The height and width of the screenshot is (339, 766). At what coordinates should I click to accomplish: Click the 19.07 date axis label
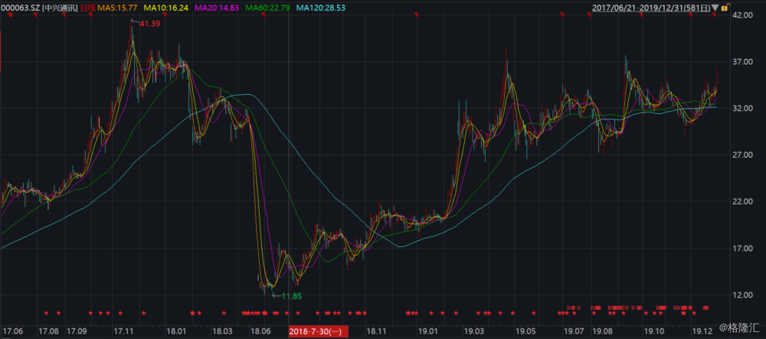pos(574,331)
